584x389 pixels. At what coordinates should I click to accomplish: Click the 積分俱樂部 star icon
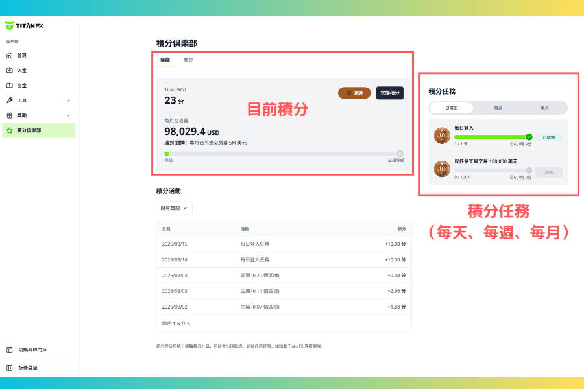click(9, 130)
